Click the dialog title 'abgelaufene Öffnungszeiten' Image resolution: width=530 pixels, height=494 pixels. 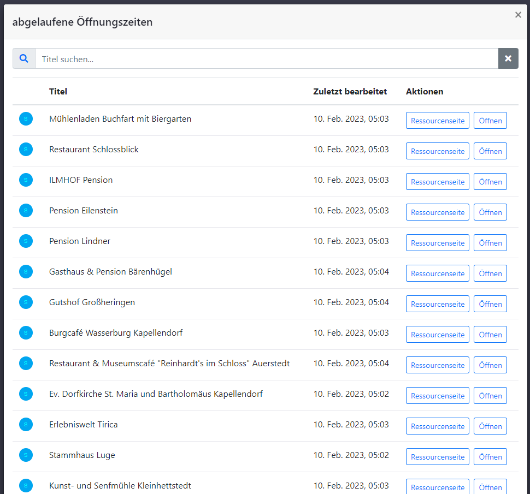(x=83, y=22)
